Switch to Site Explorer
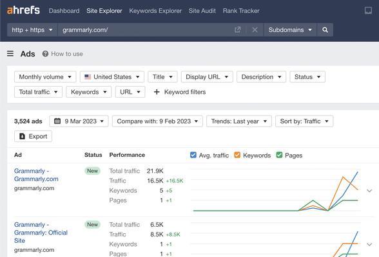The image size is (379, 257). [x=104, y=11]
